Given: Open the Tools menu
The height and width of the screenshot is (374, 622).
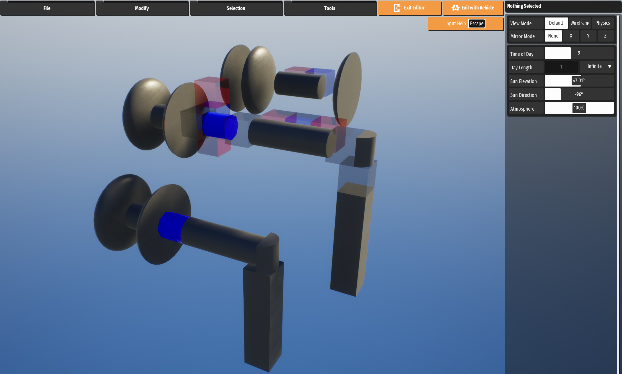Looking at the screenshot, I should [x=330, y=8].
